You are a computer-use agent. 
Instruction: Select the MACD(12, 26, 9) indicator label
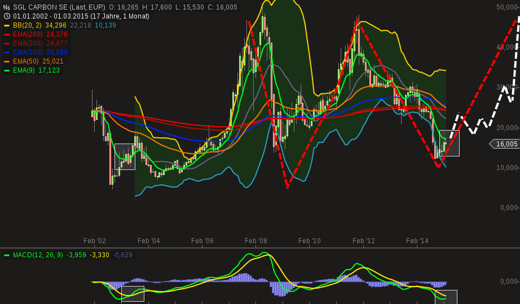coord(38,255)
